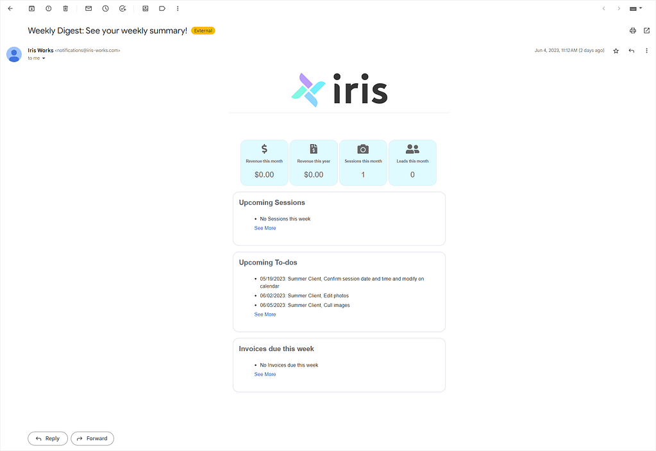Open the email in a new window

[647, 31]
